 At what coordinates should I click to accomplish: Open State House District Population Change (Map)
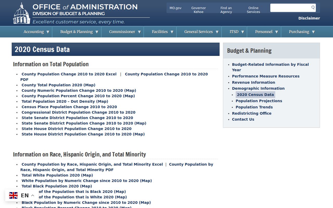click(83, 134)
